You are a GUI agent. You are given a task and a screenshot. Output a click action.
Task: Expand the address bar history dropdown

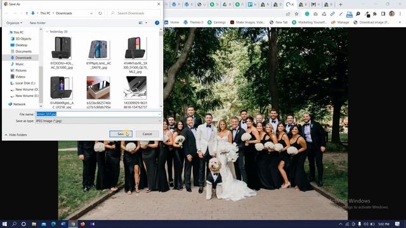click(x=91, y=13)
